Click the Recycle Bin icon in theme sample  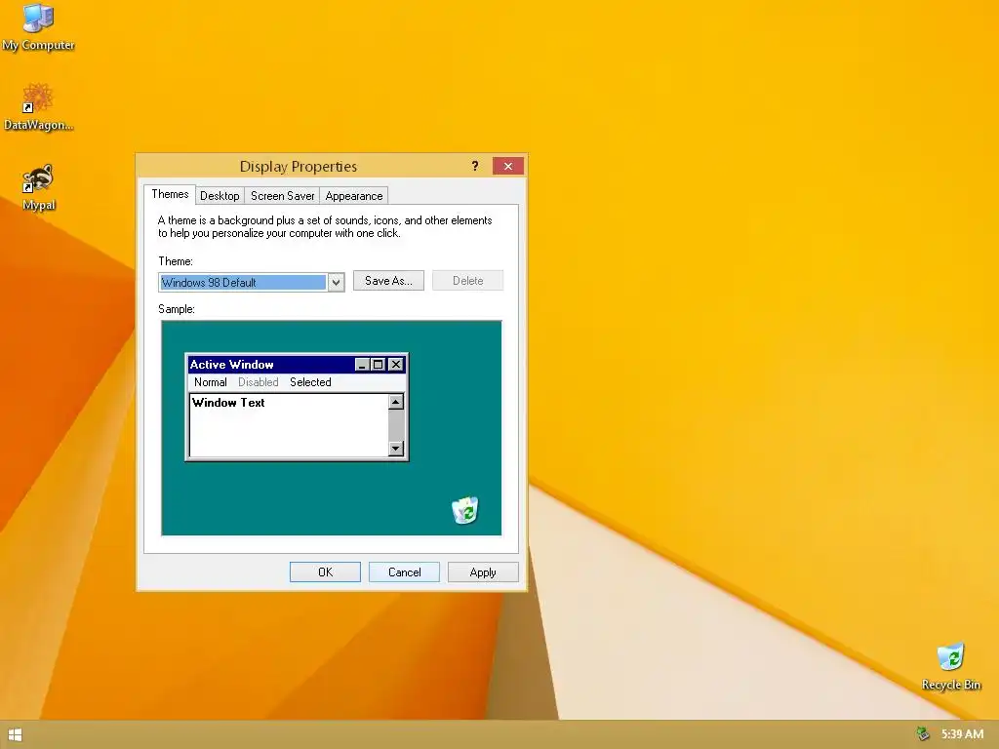[x=465, y=510]
